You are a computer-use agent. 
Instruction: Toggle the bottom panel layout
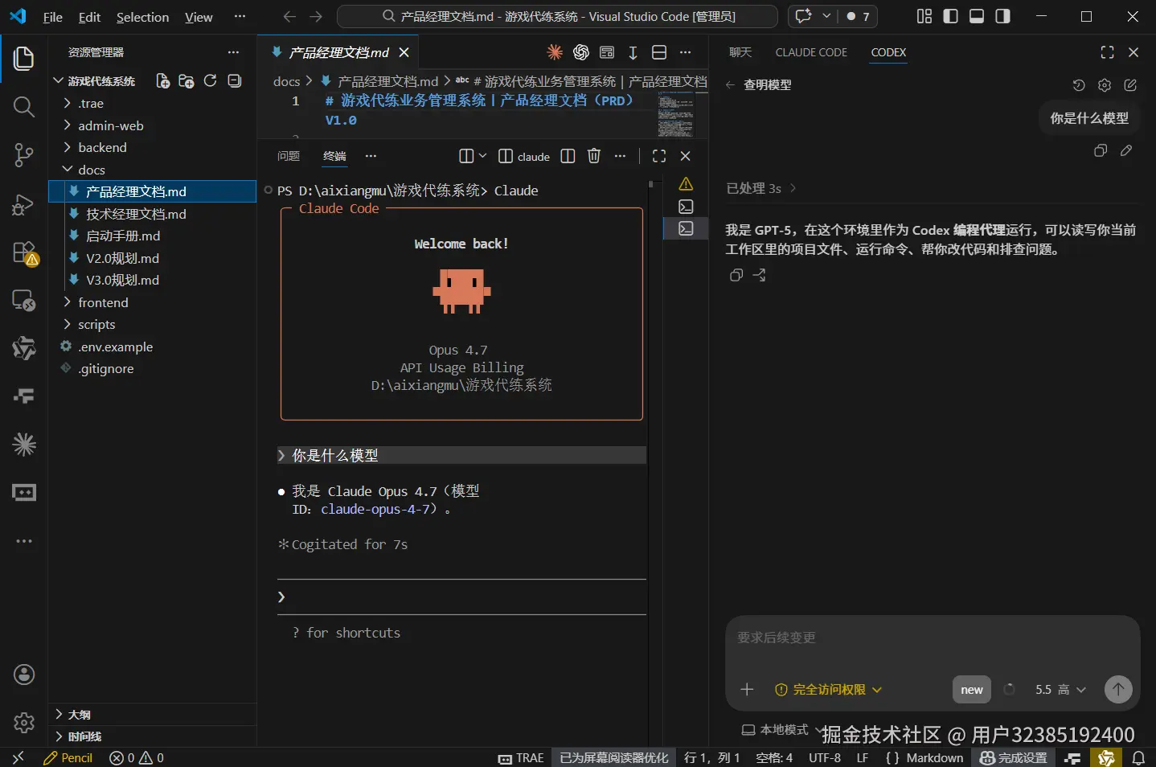pyautogui.click(x=977, y=16)
